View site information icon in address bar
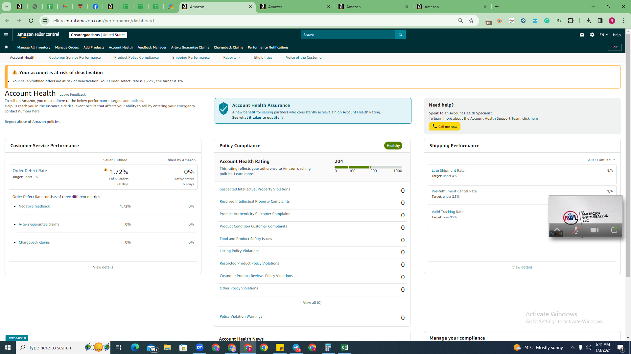This screenshot has height=354, width=631. click(x=45, y=21)
